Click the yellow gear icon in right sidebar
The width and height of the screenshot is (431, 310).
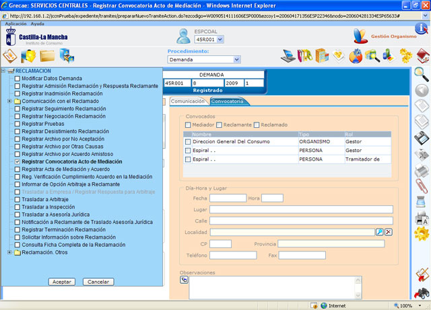point(421,233)
